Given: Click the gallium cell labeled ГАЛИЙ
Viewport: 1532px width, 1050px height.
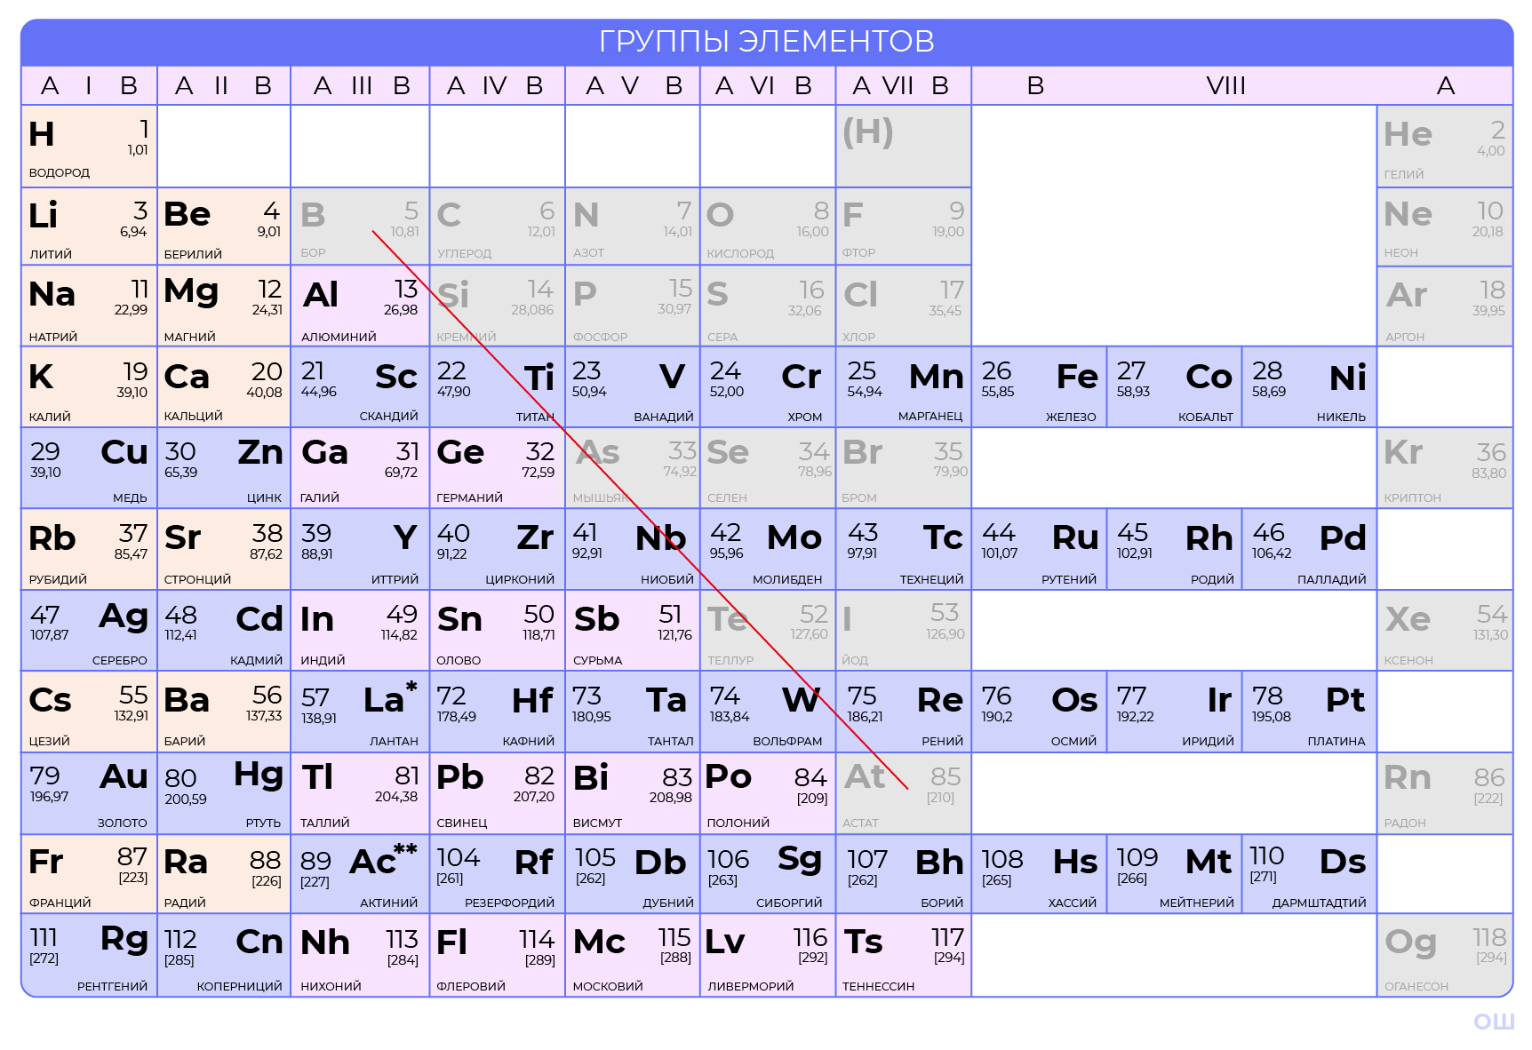Looking at the screenshot, I should click(360, 468).
